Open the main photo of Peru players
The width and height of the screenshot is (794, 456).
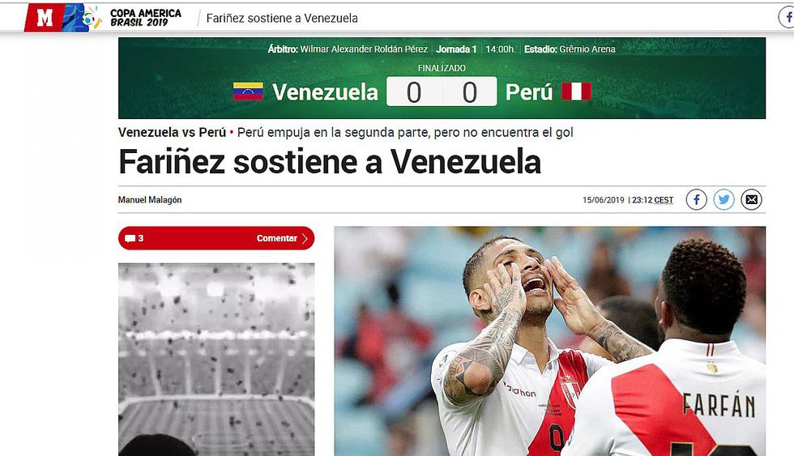point(550,341)
